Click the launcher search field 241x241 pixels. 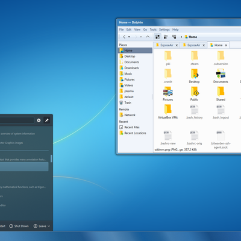(17, 120)
